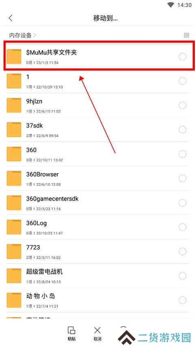Open the 超级雷电战机 folder
Screen dimensions: 195x348
pyautogui.click(x=97, y=276)
